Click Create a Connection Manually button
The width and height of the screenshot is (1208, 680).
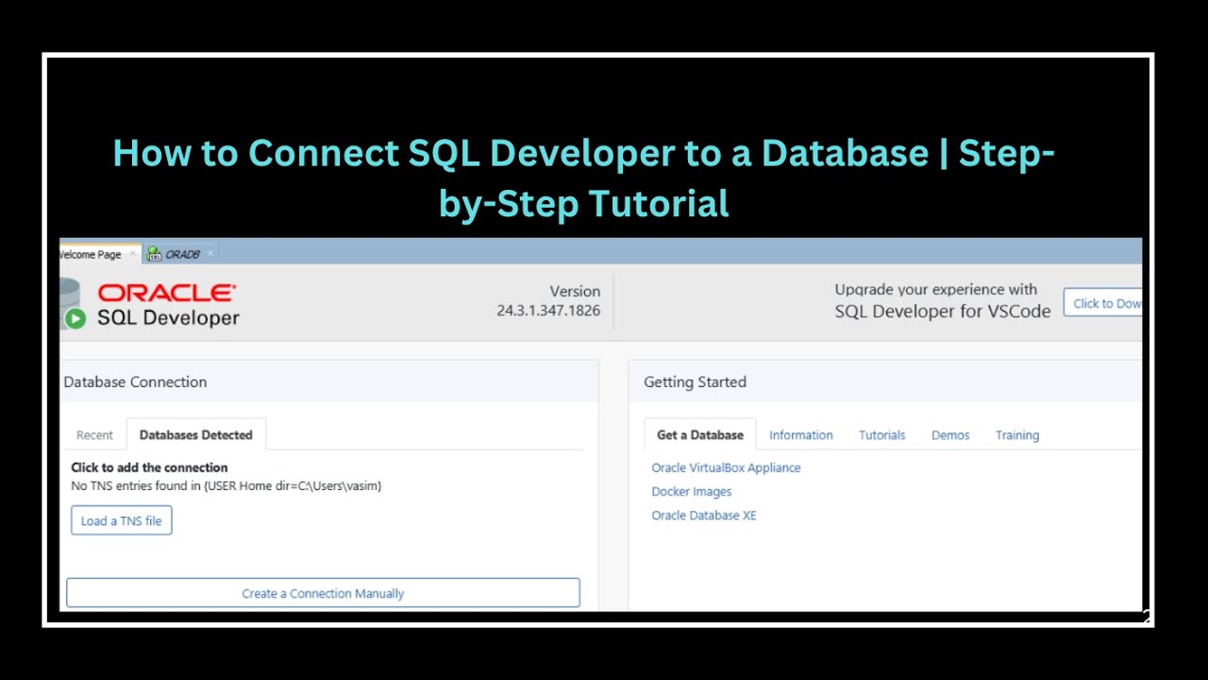tap(323, 593)
